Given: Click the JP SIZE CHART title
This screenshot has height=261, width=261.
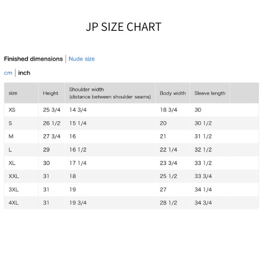Looking at the screenshot, I should click(x=124, y=27).
